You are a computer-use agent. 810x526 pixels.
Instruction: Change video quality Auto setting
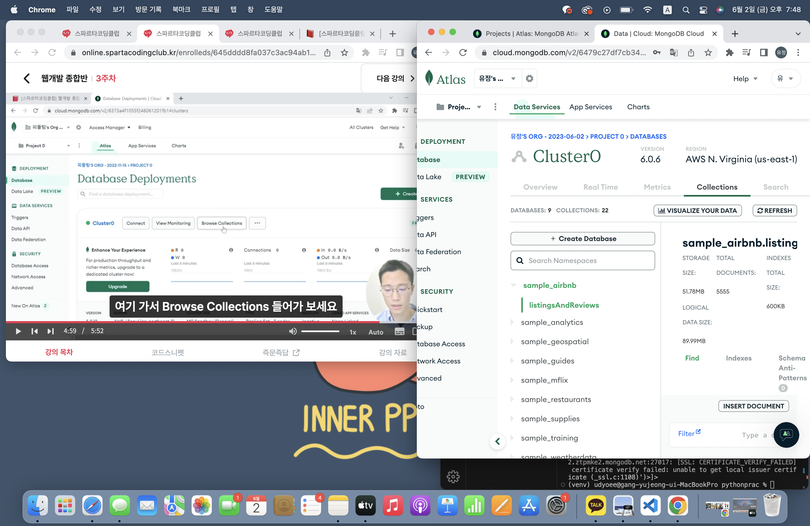coord(376,332)
